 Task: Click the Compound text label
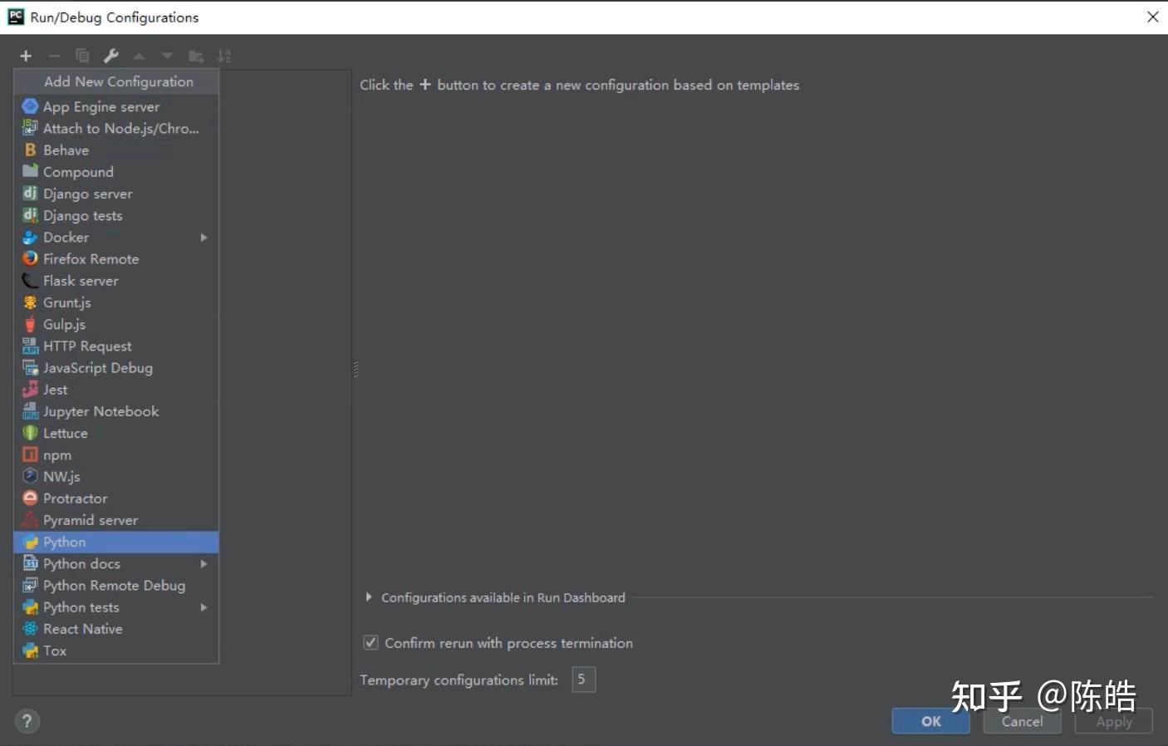(78, 172)
